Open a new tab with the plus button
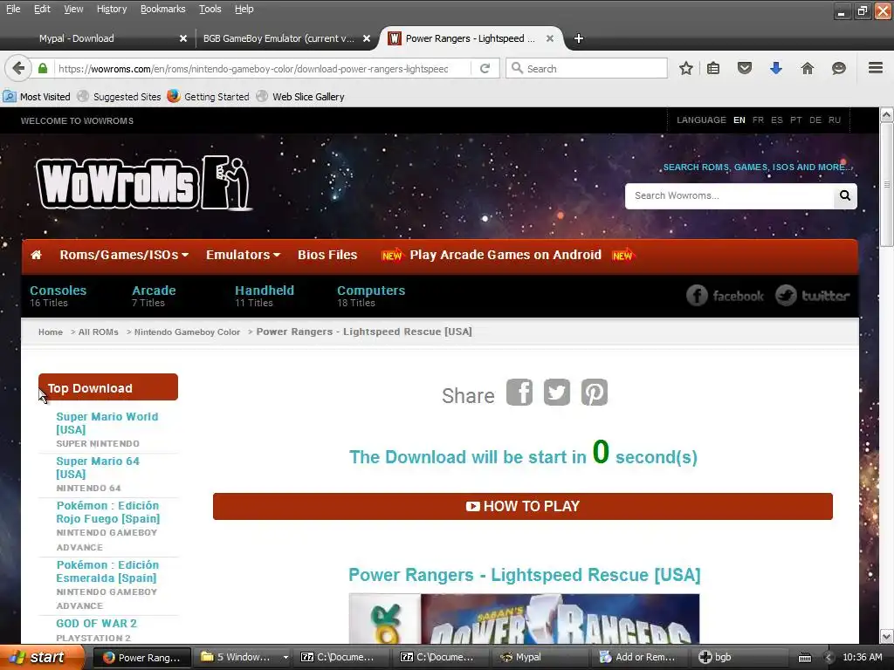 pos(578,38)
